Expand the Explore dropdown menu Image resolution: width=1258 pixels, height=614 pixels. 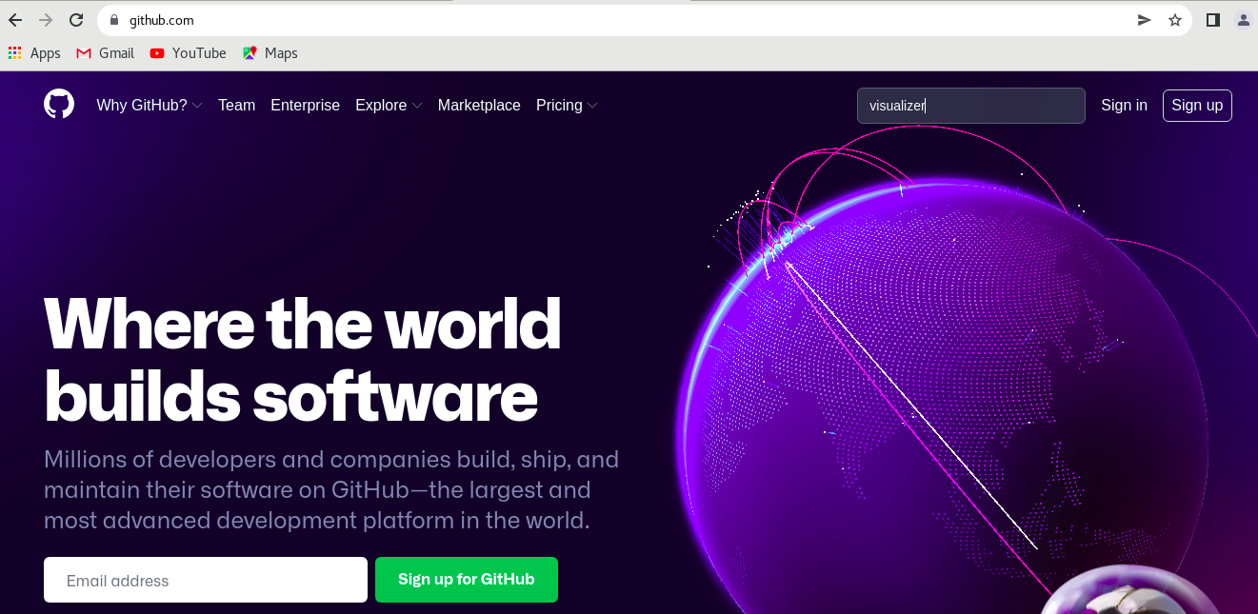(389, 105)
